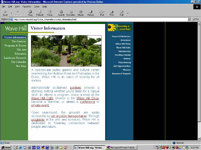Open the Edit button dropdown arrow
201x150 pixels.
128,13
